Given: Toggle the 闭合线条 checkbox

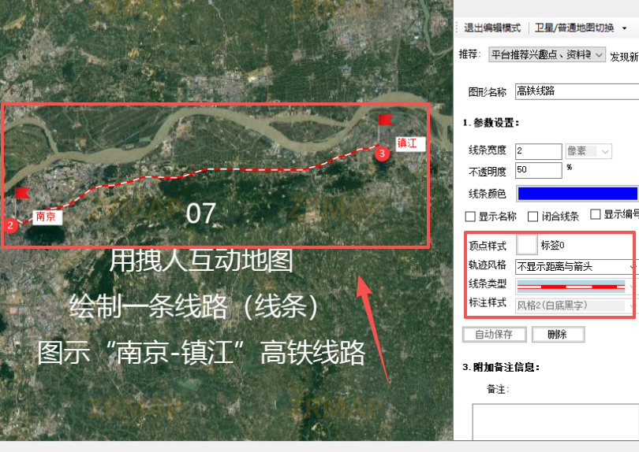Looking at the screenshot, I should coord(533,216).
